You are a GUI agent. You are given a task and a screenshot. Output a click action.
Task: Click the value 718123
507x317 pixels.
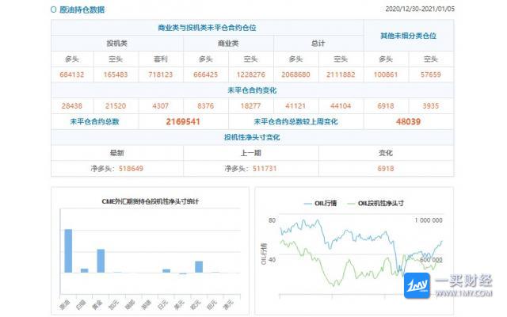coord(161,74)
